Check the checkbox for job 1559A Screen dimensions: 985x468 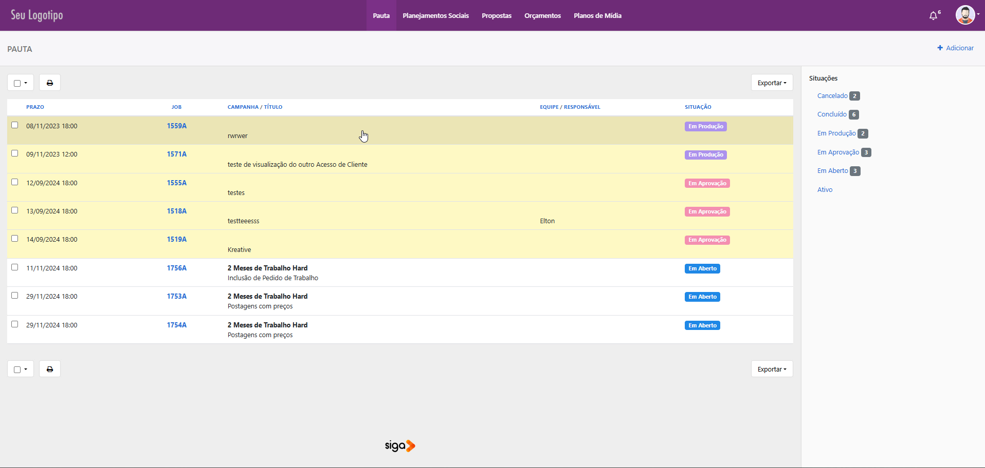[15, 125]
